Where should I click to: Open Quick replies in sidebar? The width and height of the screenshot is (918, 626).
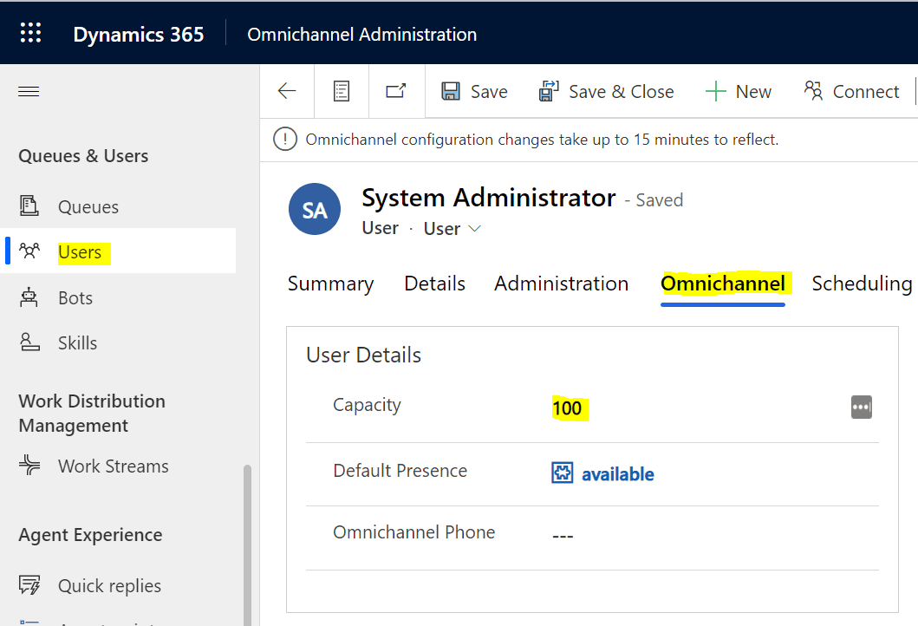point(109,586)
